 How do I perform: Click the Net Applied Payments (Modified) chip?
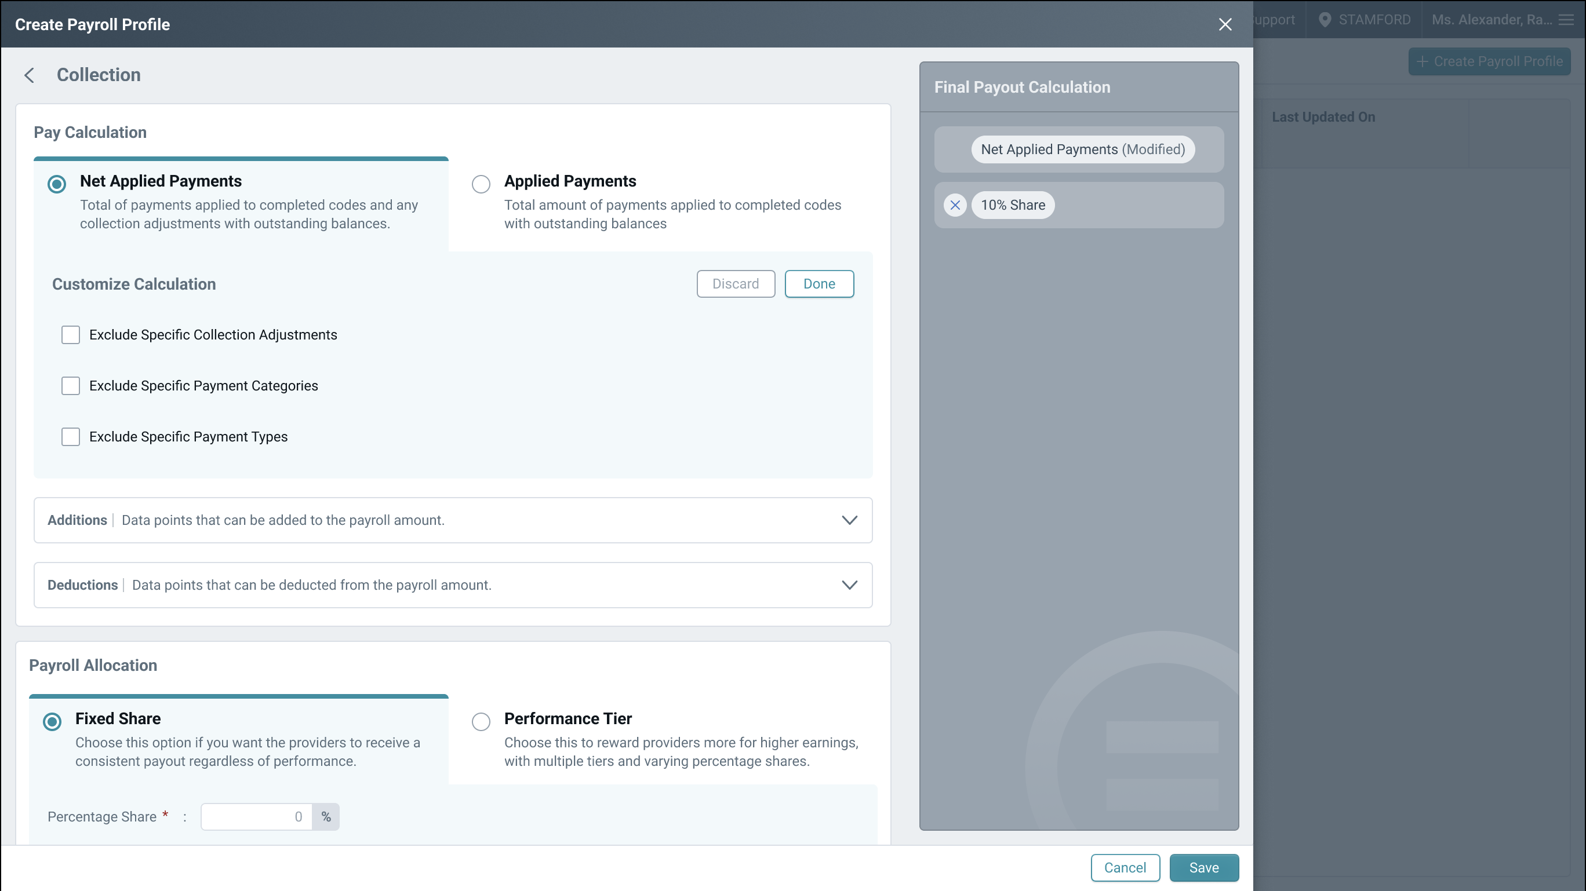coord(1082,149)
